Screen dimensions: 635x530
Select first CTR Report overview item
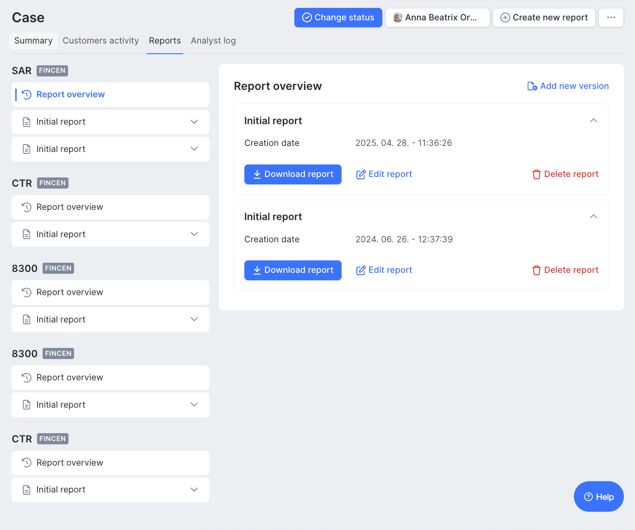pyautogui.click(x=110, y=207)
